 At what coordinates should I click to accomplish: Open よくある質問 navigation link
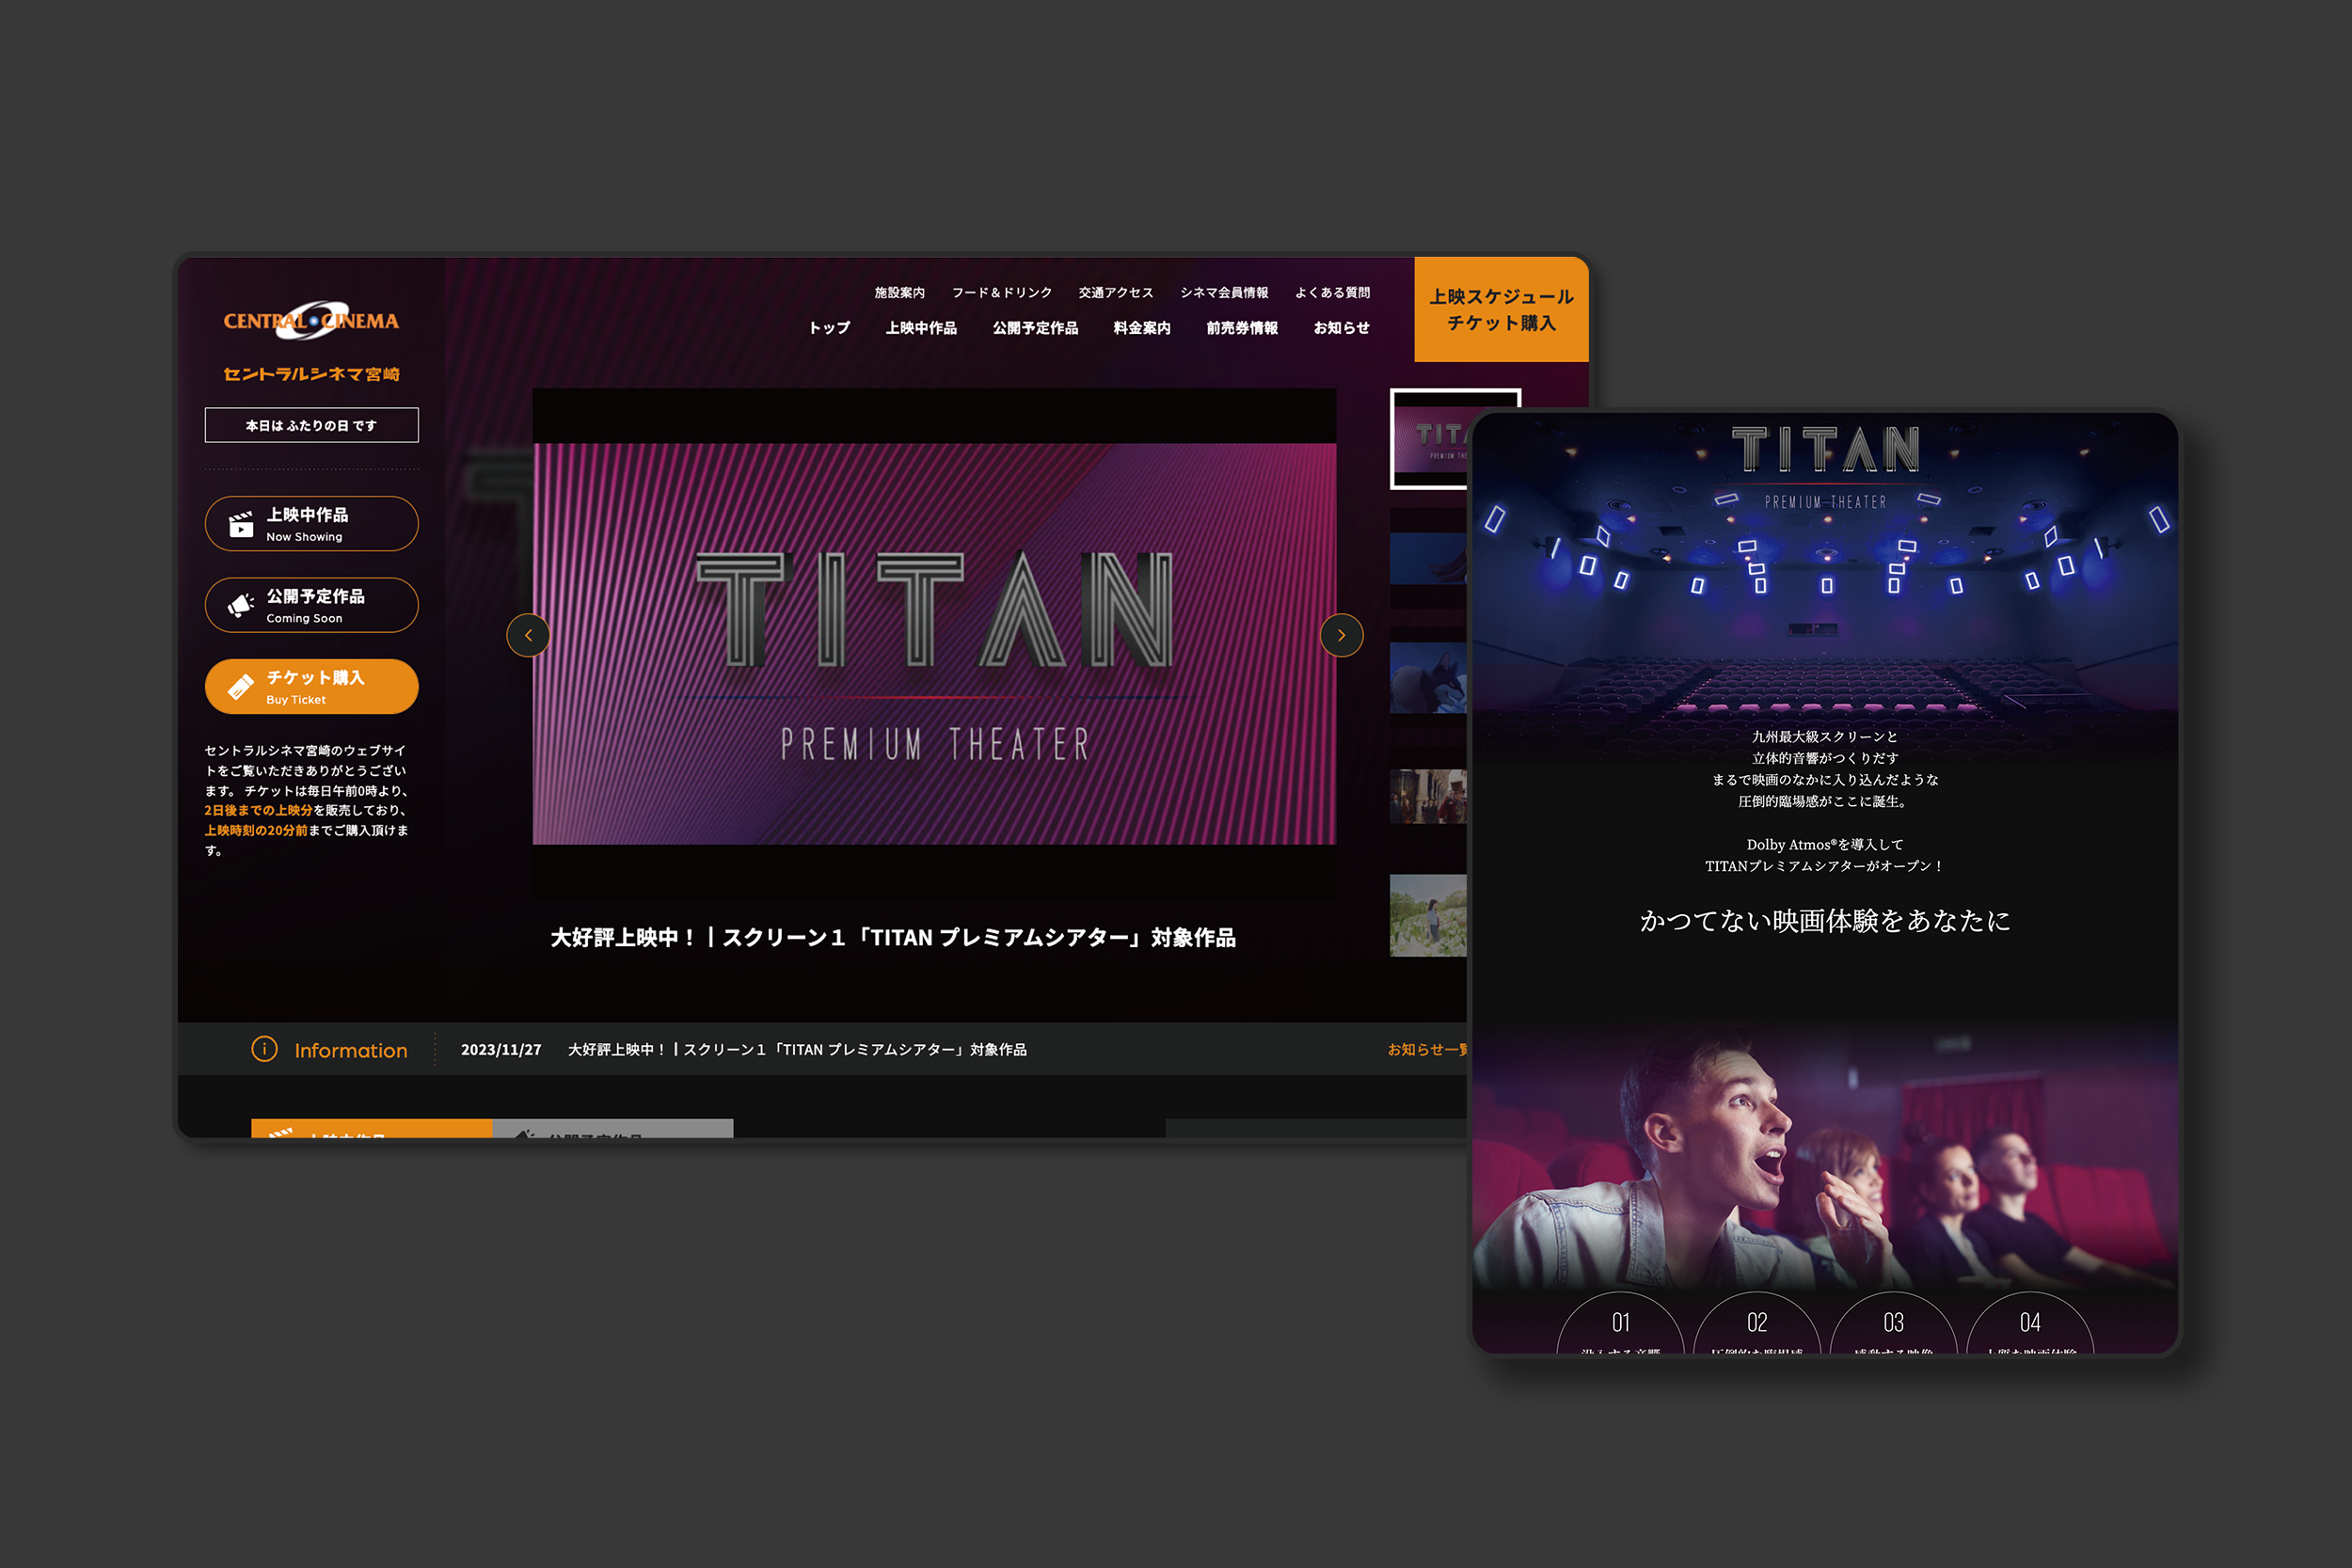1333,293
